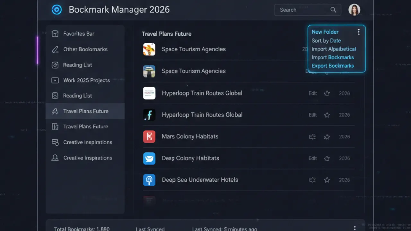Viewport: 411px width, 231px height.
Task: Click the black f-letter Hyperloop favicon
Action: pos(149,115)
